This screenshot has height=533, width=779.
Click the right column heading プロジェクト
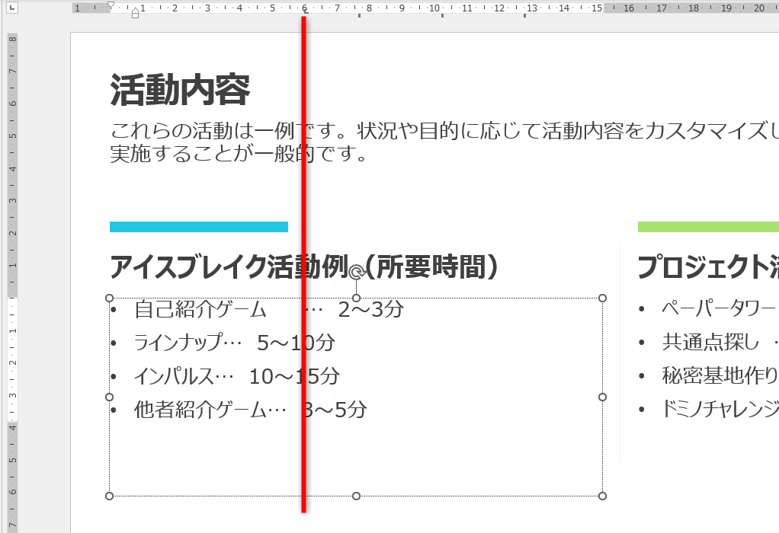pos(708,266)
